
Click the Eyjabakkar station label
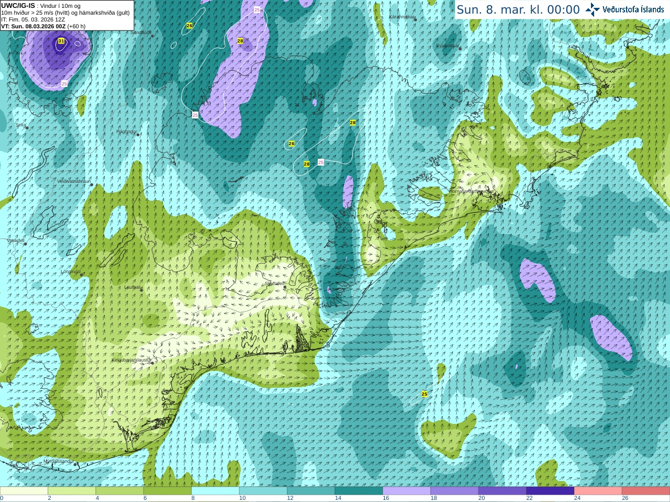point(448,46)
